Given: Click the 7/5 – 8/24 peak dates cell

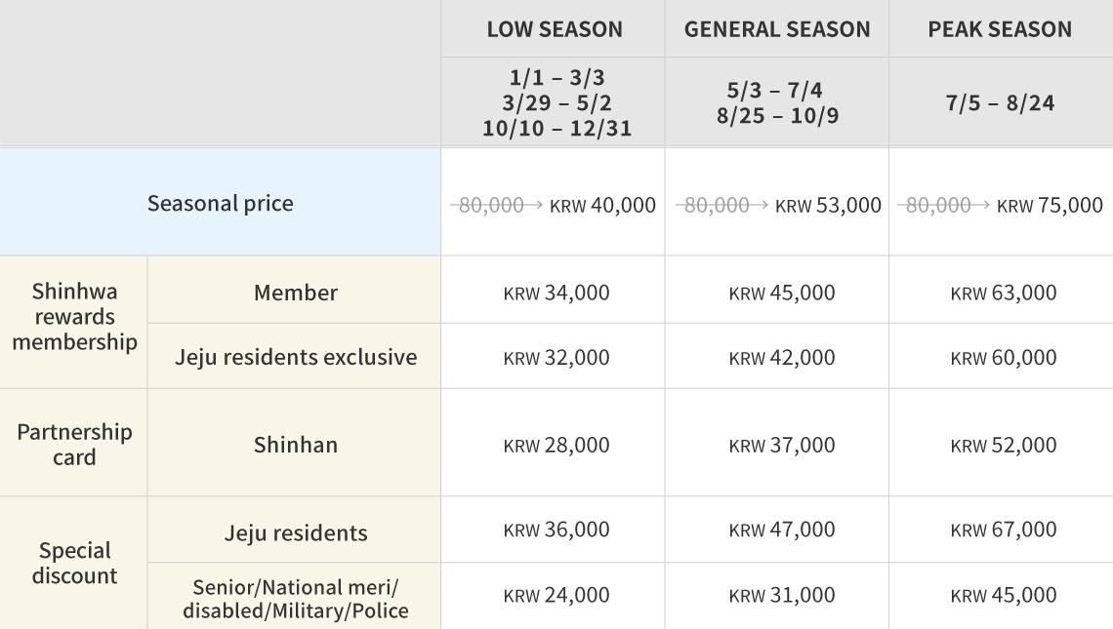Looking at the screenshot, I should pyautogui.click(x=1000, y=102).
